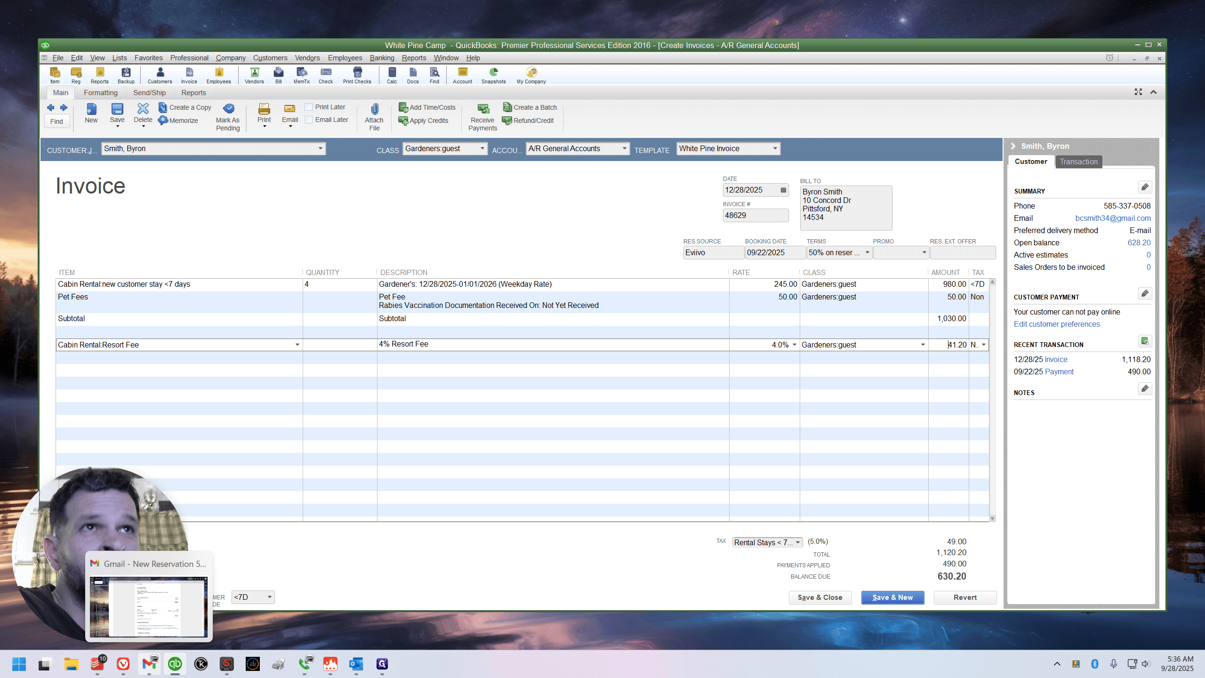Screen dimensions: 1205x678
Task: Edit the Notes section pencil icon
Action: click(1145, 388)
